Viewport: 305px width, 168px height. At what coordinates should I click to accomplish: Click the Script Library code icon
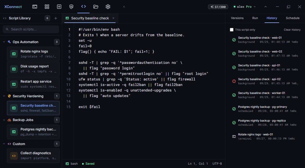click(x=5, y=18)
